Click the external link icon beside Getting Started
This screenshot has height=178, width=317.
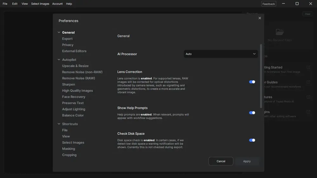pyautogui.click(x=308, y=67)
